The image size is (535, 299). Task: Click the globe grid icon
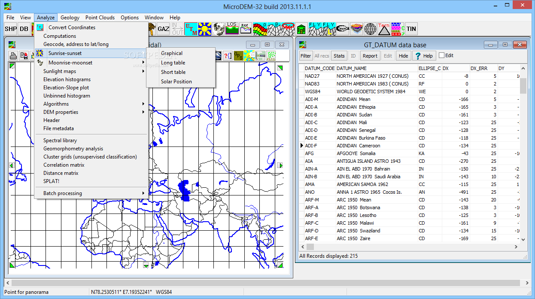(x=370, y=29)
